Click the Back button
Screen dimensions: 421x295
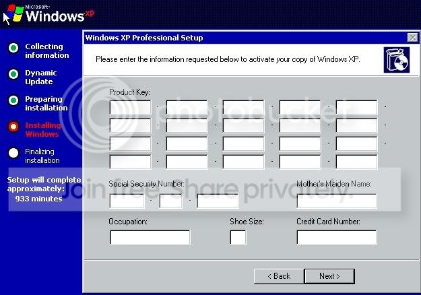pos(279,276)
